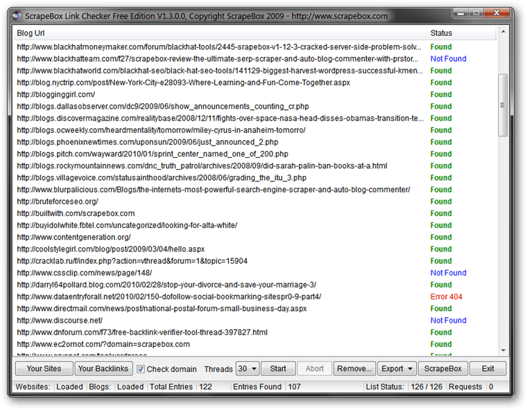The image size is (527, 410).
Task: Click the ScrapeBox app icon in title bar
Action: pyautogui.click(x=19, y=13)
